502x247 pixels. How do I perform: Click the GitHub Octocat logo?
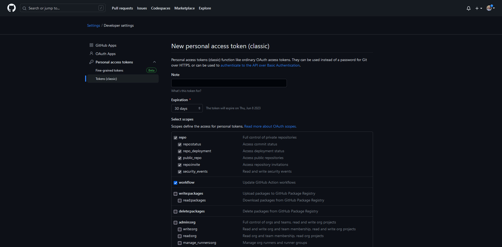(x=12, y=8)
